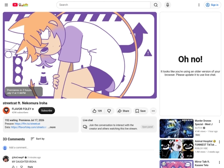Image resolution: width=224 pixels, height=168 pixels.
Task: Click the streetcat premiere video player
Action: coord(80,55)
